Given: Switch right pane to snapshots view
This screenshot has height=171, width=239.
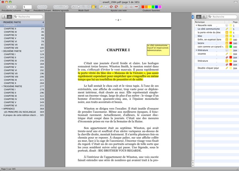Looking at the screenshot, I should pos(204,17).
